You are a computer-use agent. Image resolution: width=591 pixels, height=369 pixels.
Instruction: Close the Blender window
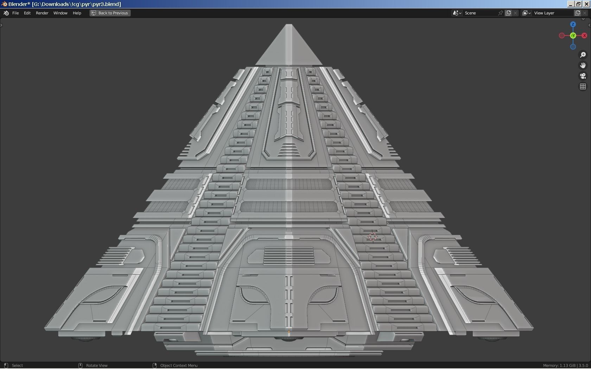(x=586, y=4)
